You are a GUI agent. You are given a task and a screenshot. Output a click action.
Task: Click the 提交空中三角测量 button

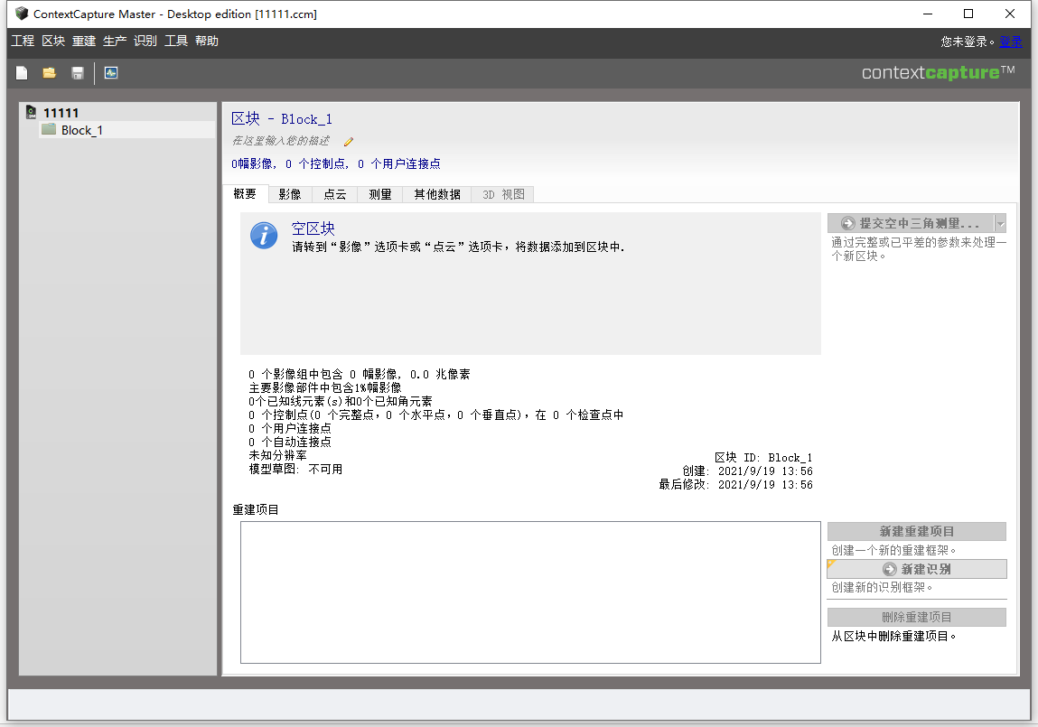tap(911, 223)
